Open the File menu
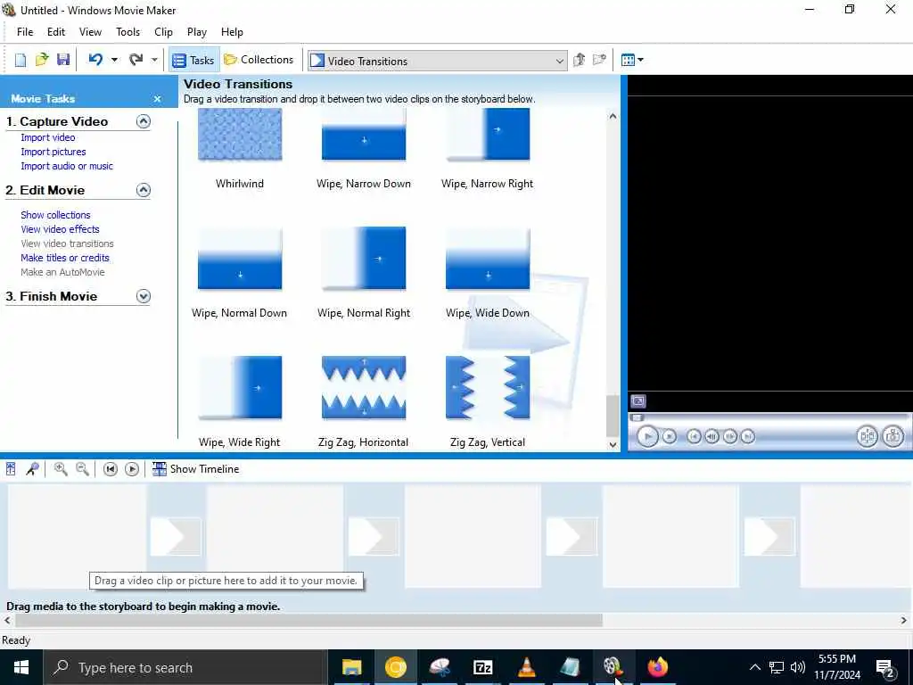 25,32
